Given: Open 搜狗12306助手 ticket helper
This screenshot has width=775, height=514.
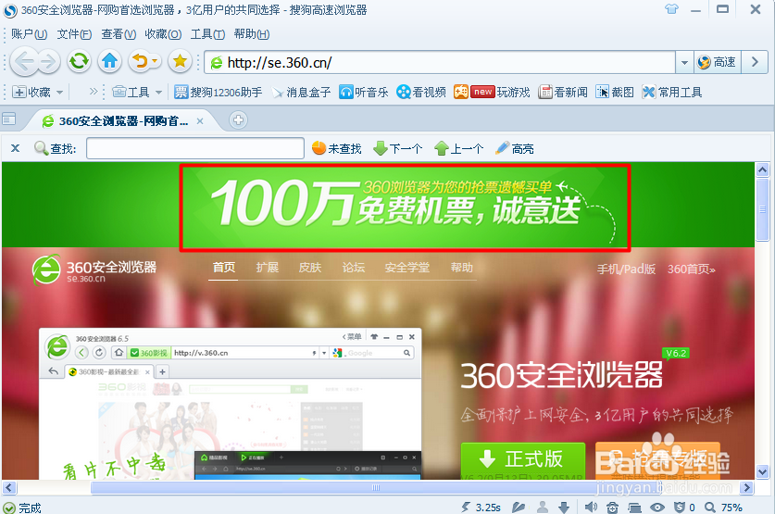Looking at the screenshot, I should pyautogui.click(x=218, y=92).
